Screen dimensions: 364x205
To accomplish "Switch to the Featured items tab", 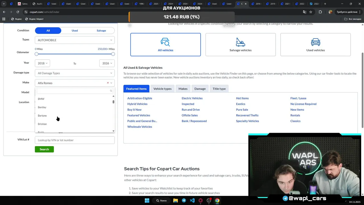I will 136,89.
